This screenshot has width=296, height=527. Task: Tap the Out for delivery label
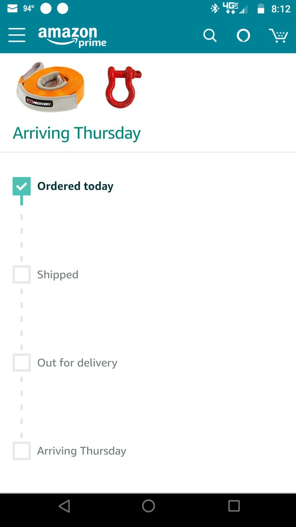click(x=77, y=363)
